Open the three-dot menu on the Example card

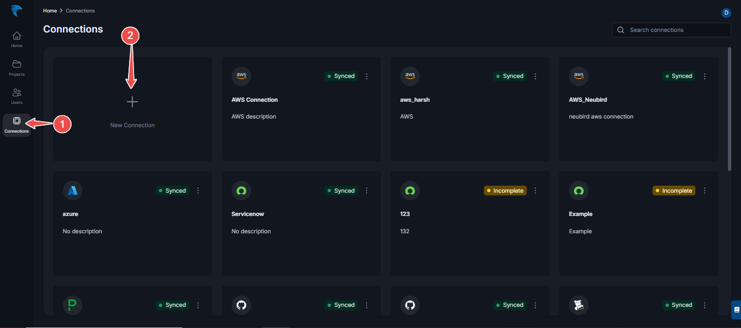704,191
